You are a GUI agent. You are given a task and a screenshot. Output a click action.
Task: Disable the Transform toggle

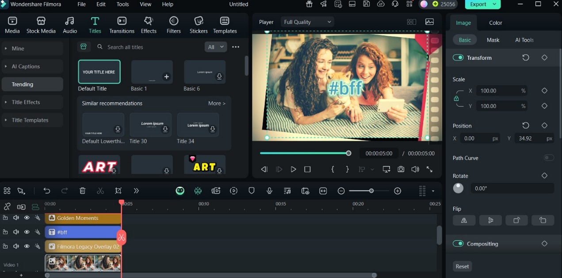tap(458, 58)
